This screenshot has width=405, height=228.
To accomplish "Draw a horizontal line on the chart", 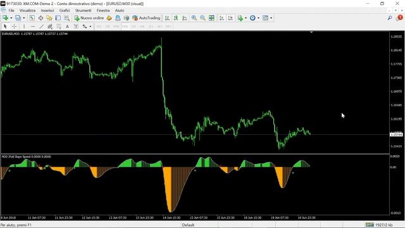I will pyautogui.click(x=32, y=27).
